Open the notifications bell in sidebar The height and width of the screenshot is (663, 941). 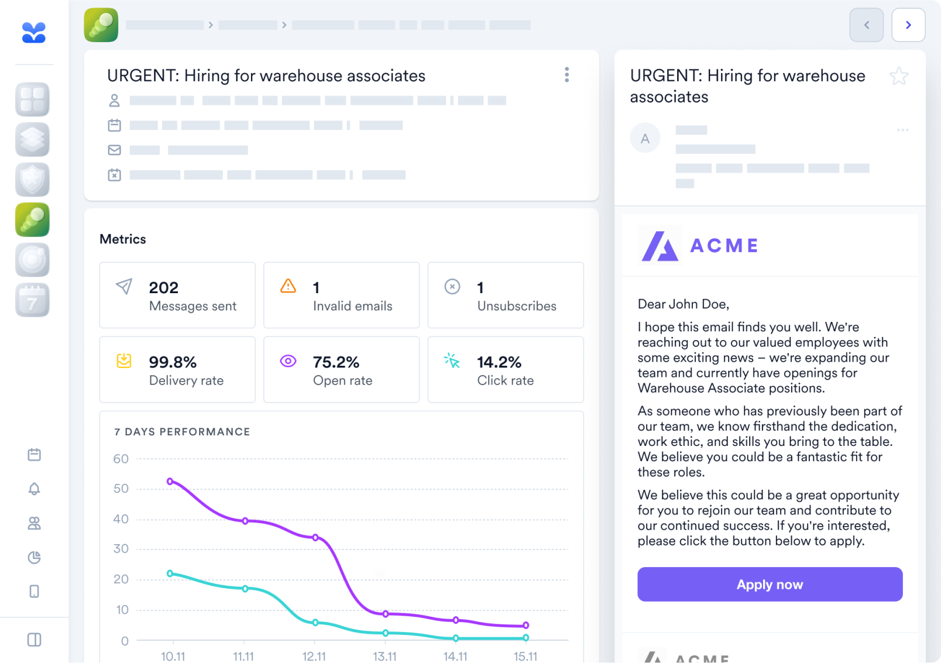click(35, 489)
